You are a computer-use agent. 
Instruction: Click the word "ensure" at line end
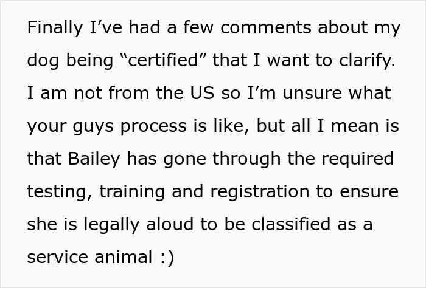coord(369,192)
